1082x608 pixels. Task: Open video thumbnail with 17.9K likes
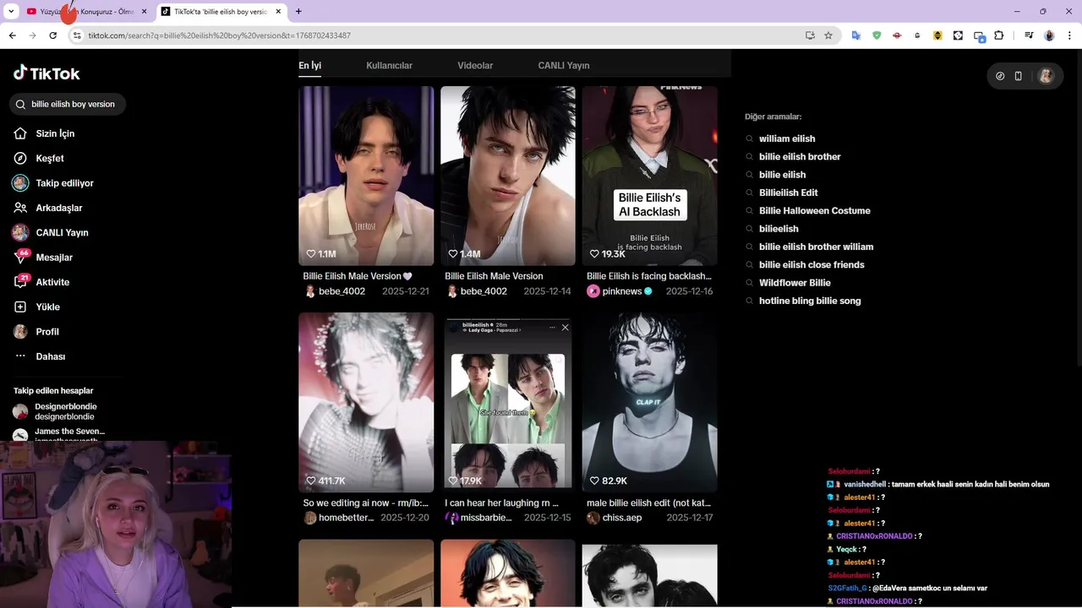click(508, 403)
